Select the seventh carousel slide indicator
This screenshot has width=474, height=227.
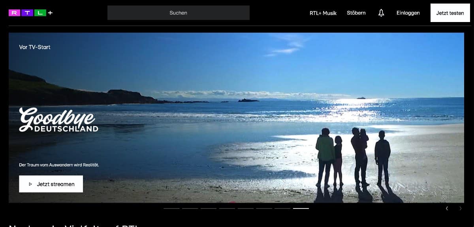[x=283, y=208]
